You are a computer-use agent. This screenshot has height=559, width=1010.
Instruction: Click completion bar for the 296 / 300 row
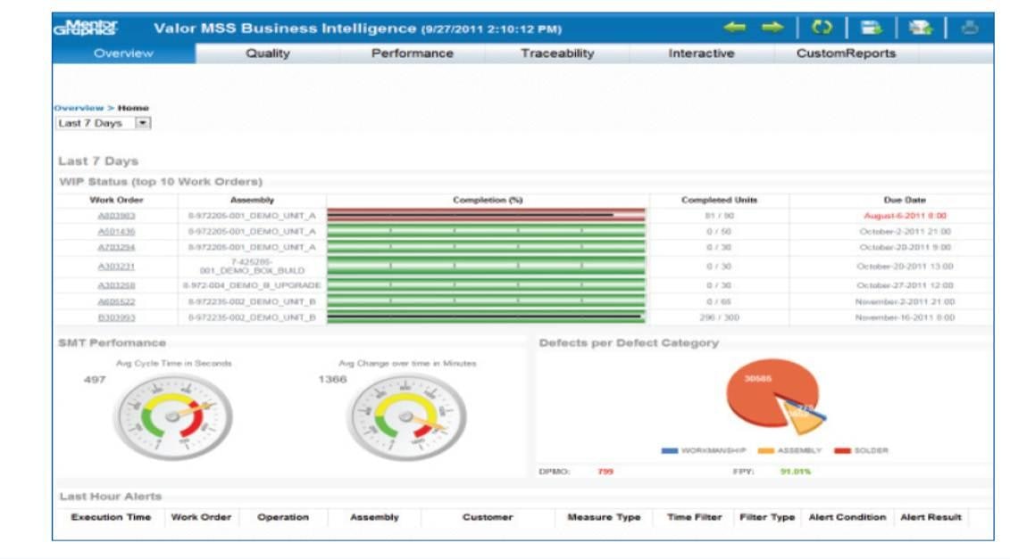[486, 317]
